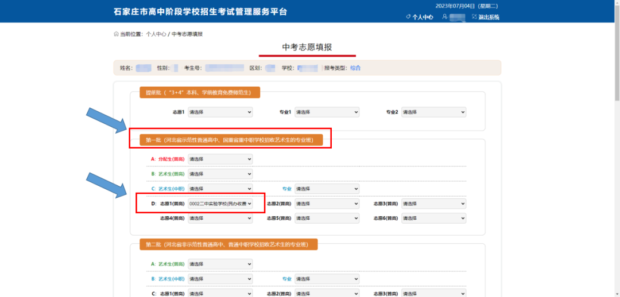Open 个人中心 in the top navigation

pos(423,17)
